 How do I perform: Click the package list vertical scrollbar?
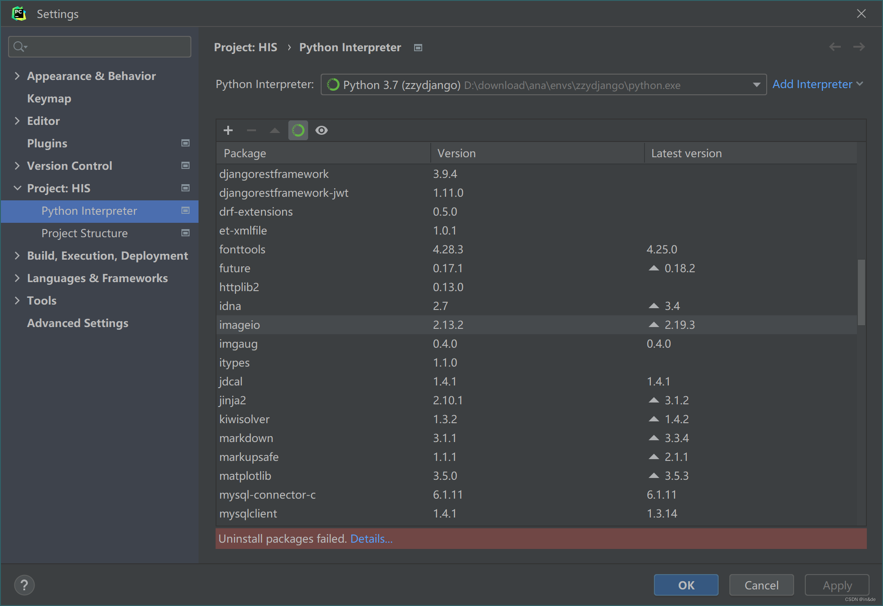click(x=861, y=292)
